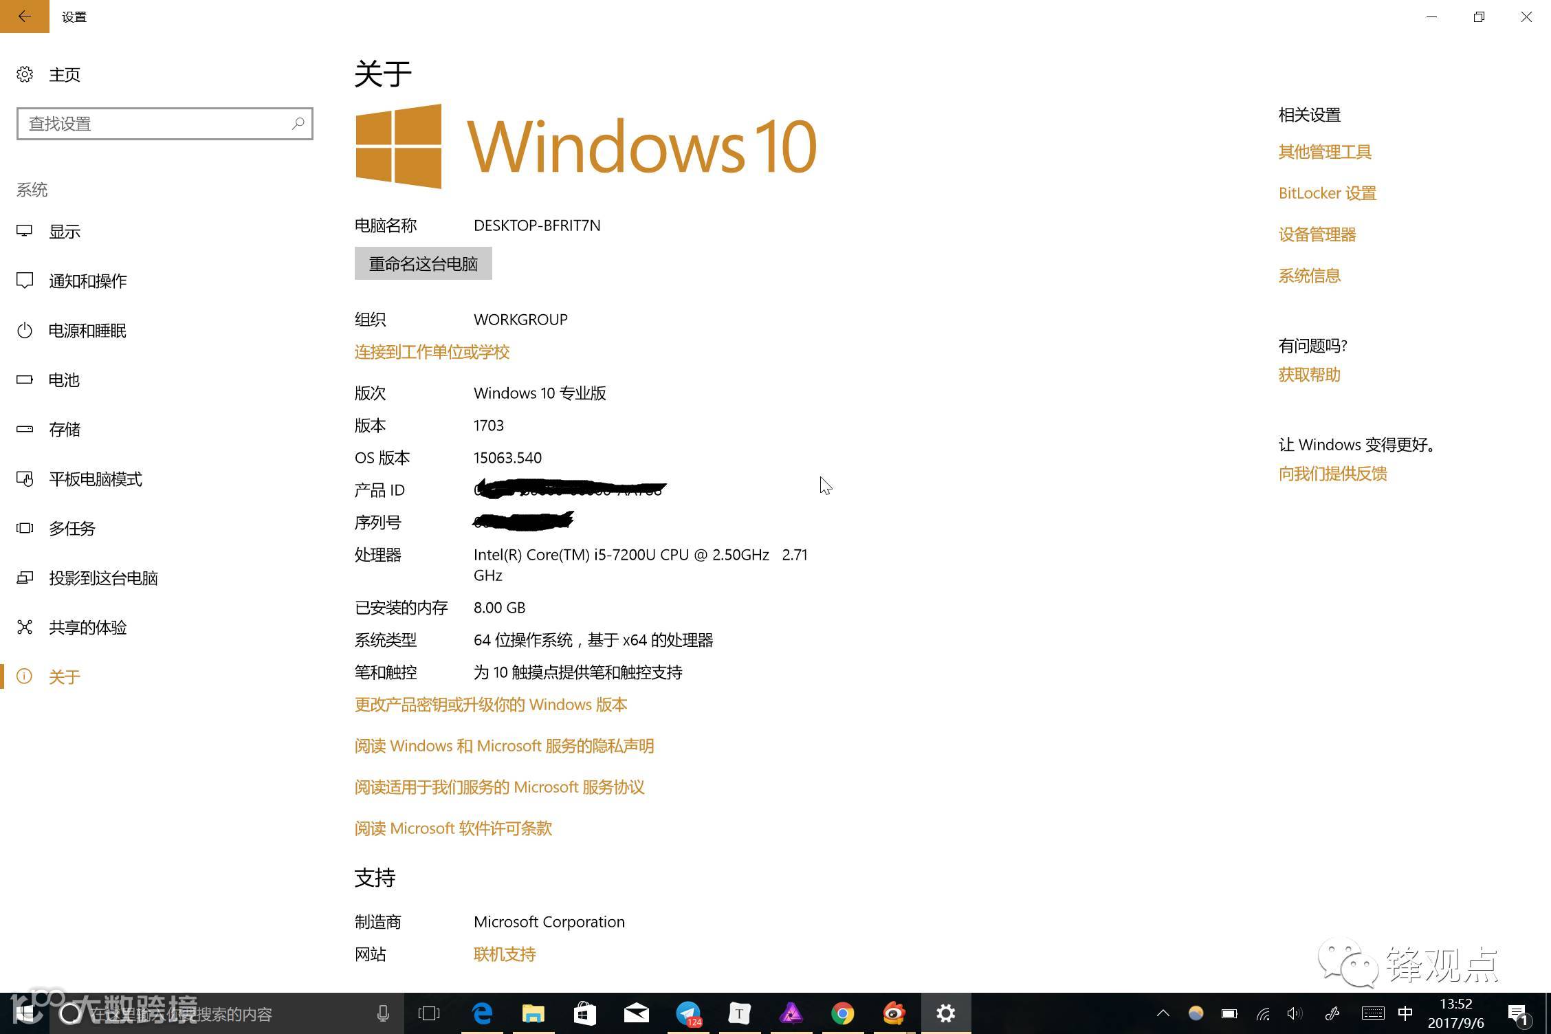Open the Home gear icon 主页
This screenshot has width=1551, height=1034.
[25, 74]
